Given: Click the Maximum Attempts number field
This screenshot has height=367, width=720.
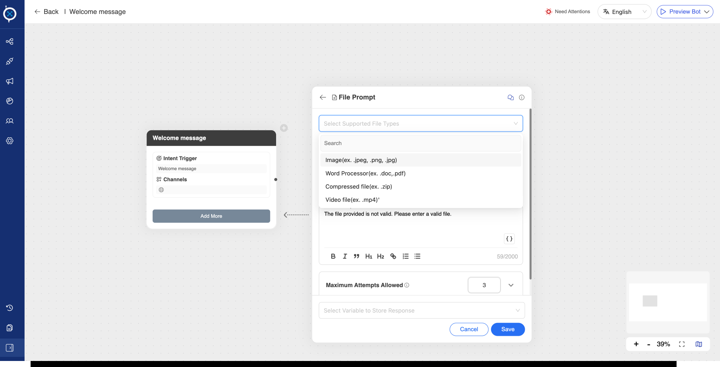Looking at the screenshot, I should [x=484, y=285].
